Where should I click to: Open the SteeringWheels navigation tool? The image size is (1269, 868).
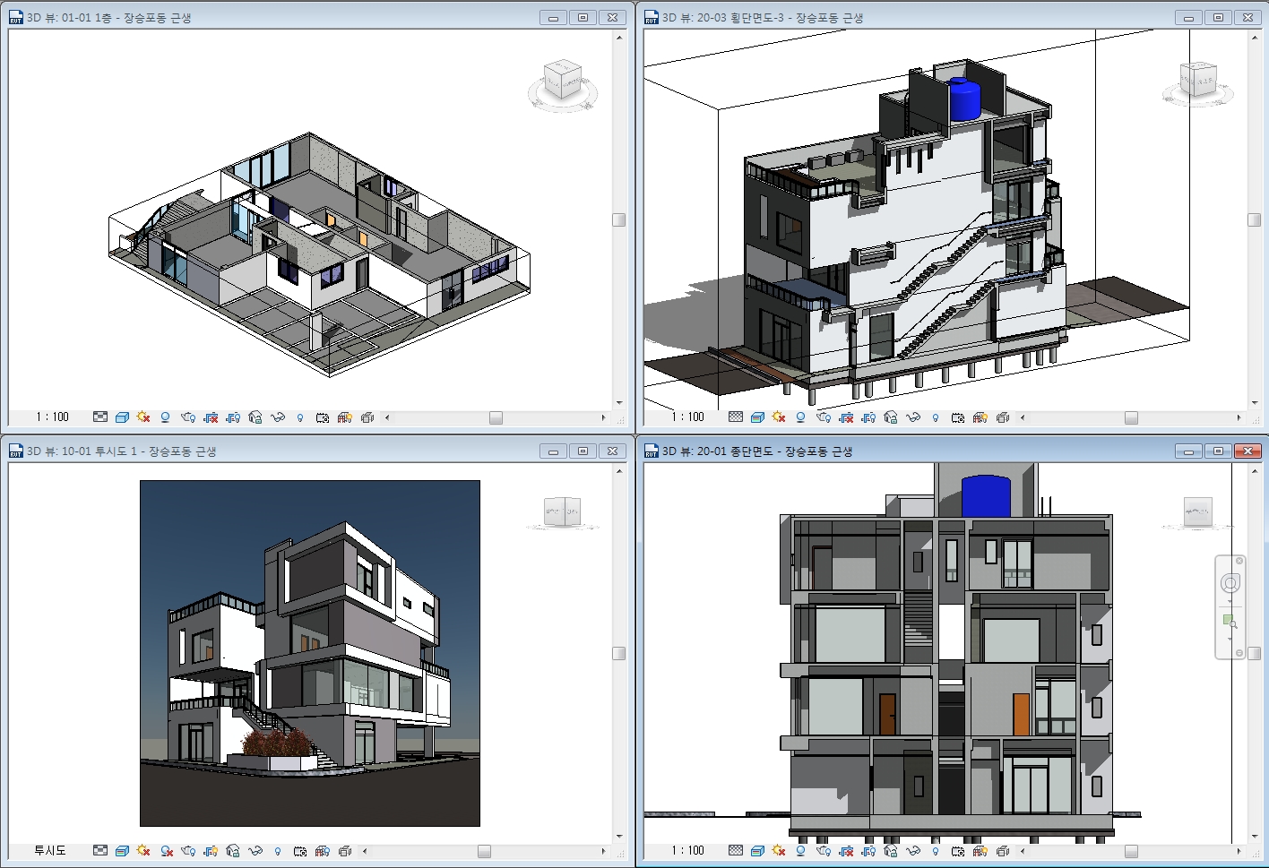(1230, 583)
